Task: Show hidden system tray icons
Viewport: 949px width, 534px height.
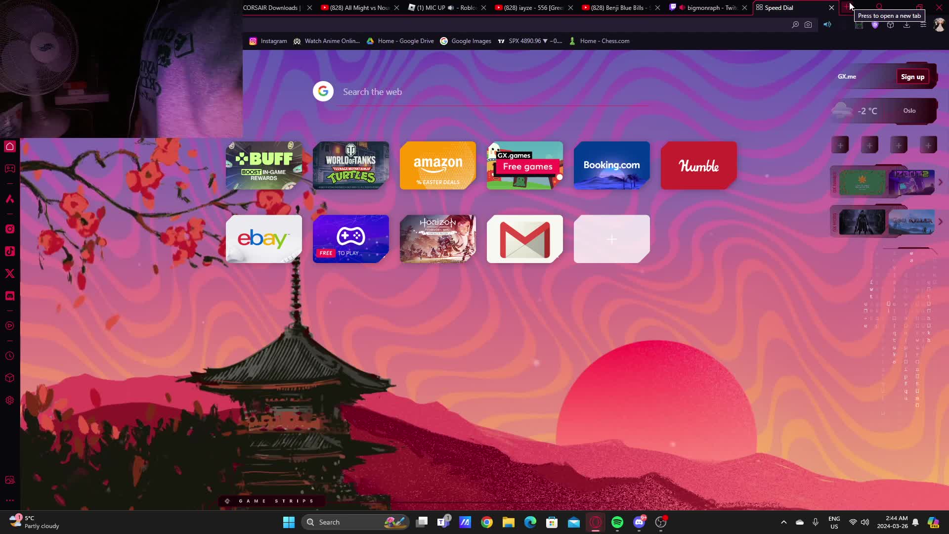Action: tap(783, 522)
